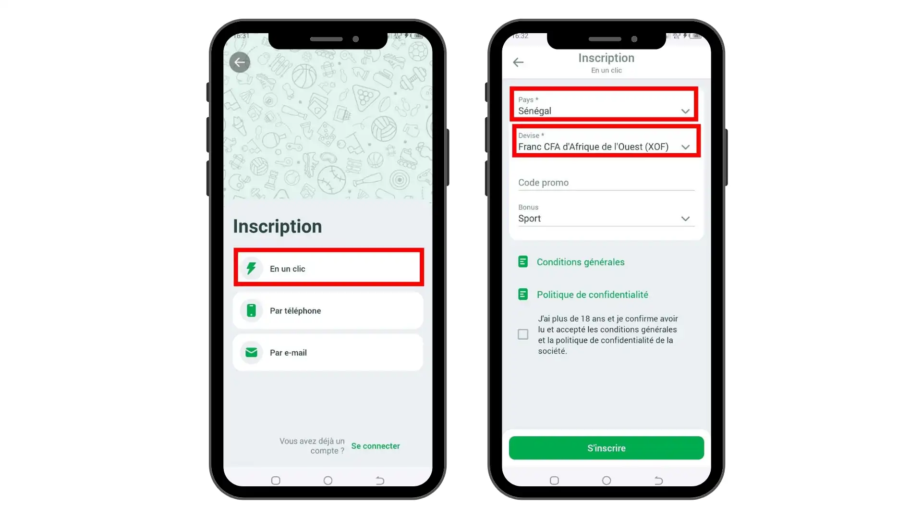Image resolution: width=922 pixels, height=519 pixels.
Task: Click the email envelope icon for 'Par e-mail'
Action: (x=250, y=352)
